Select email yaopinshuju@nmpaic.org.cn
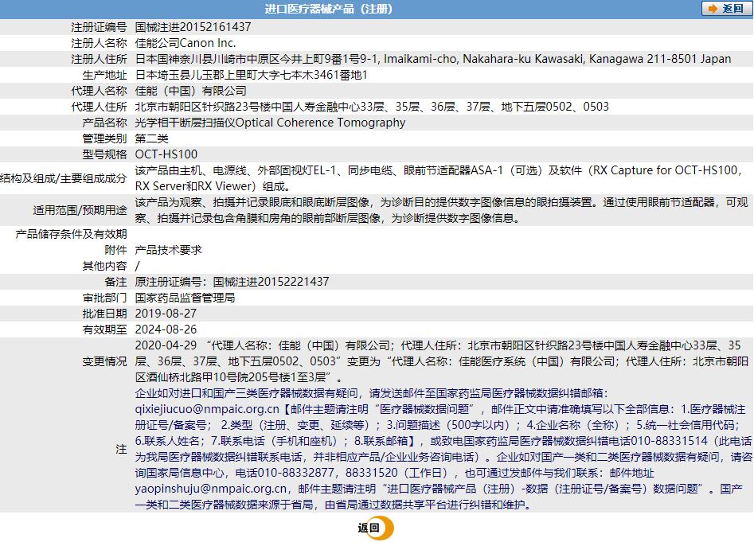Viewport: 754px width, 542px height. coord(211,488)
